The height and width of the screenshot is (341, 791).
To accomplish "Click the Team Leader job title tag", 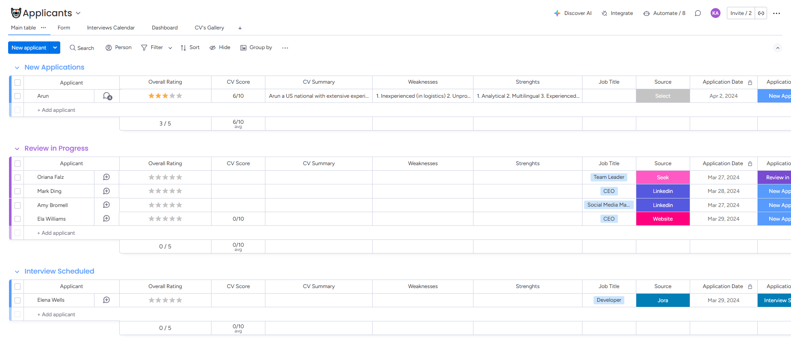I will click(x=609, y=177).
